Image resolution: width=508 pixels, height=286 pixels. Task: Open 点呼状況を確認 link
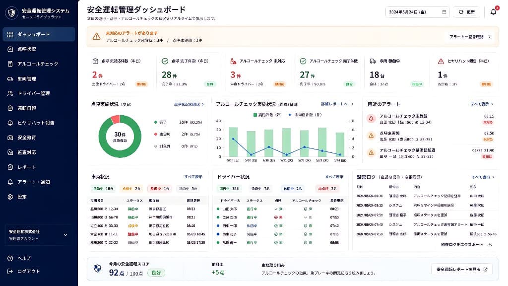tap(189, 104)
